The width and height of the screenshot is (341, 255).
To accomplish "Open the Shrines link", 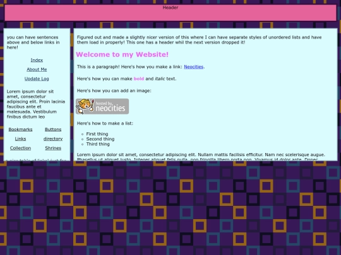I will click(x=53, y=148).
